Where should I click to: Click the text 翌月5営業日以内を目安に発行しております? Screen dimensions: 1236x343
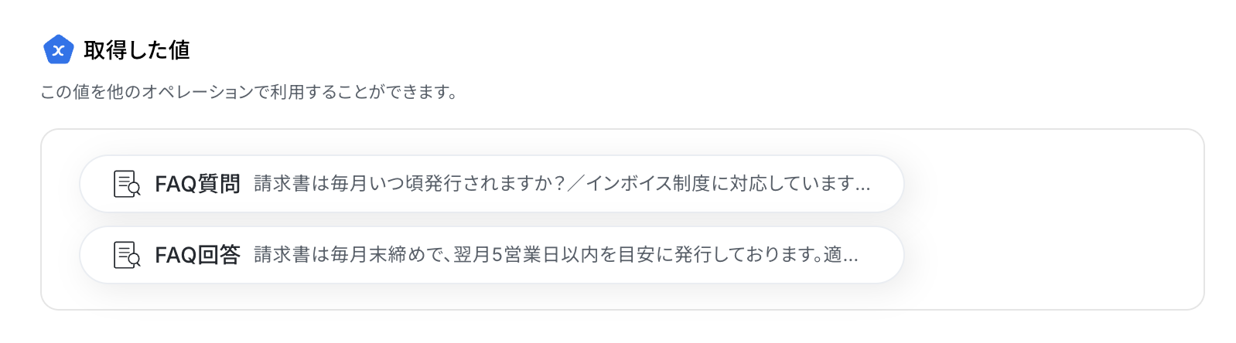click(633, 255)
